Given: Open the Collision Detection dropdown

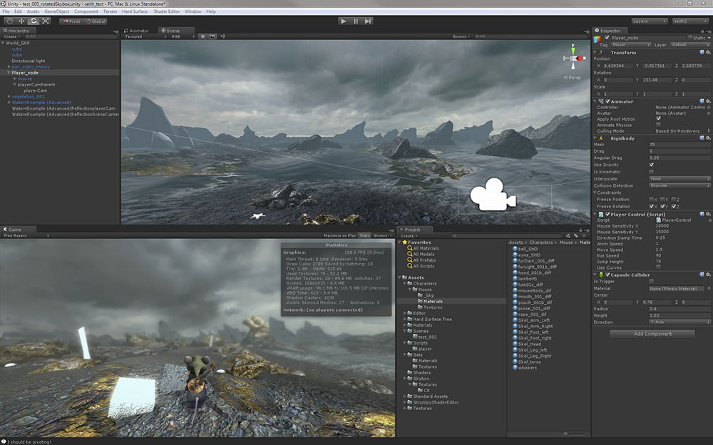Looking at the screenshot, I should (679, 185).
